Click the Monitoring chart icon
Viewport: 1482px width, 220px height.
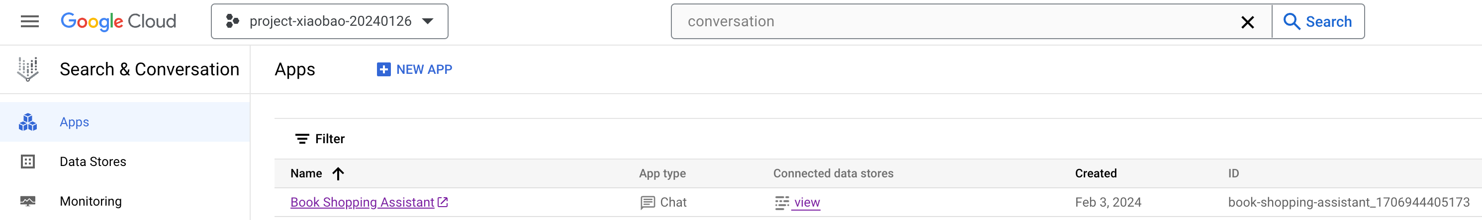click(28, 201)
